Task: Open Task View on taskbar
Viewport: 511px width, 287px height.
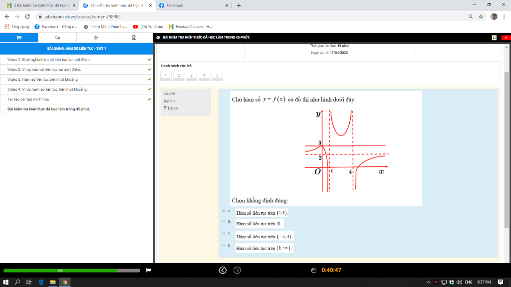Action: coord(28,282)
